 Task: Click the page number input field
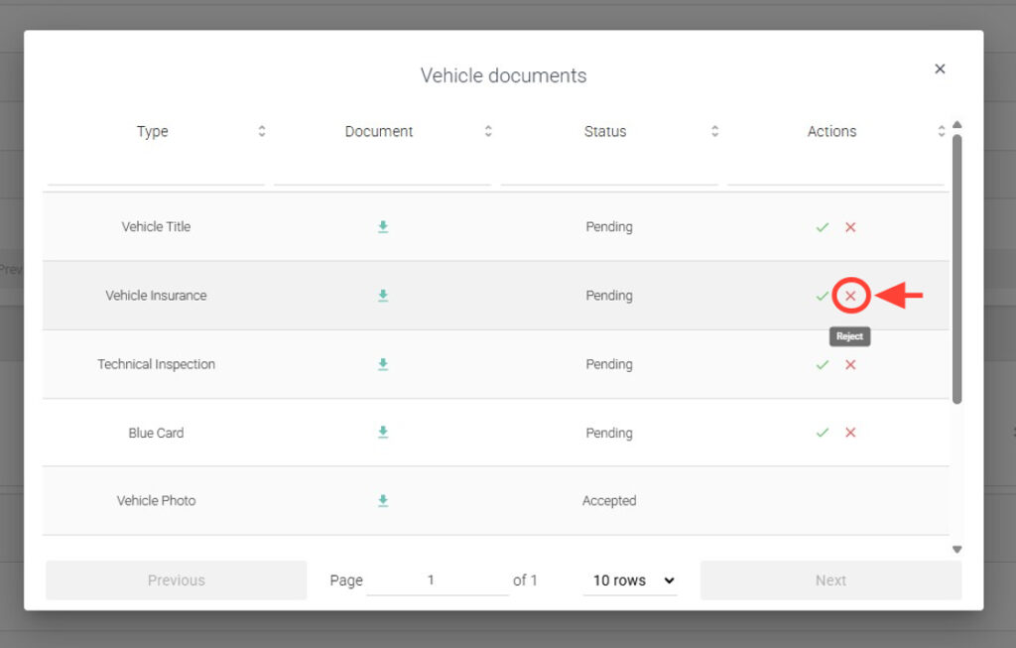coord(437,581)
